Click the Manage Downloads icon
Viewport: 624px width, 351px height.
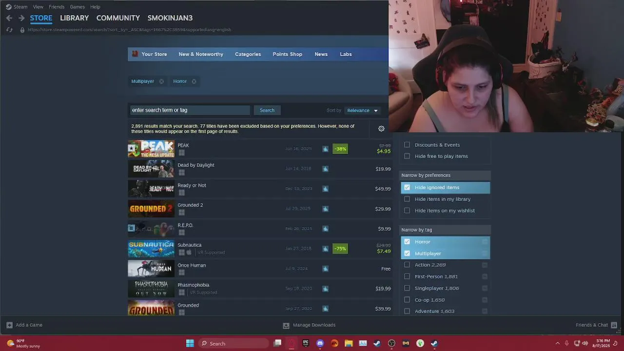click(286, 325)
